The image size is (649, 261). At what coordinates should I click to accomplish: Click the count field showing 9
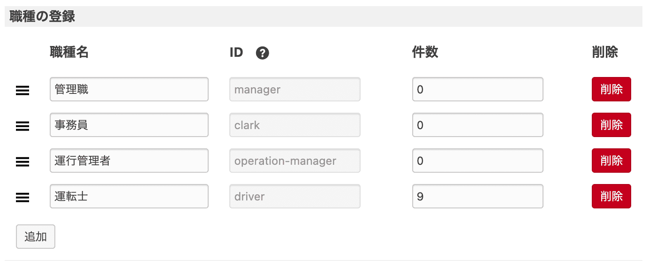[x=477, y=196]
